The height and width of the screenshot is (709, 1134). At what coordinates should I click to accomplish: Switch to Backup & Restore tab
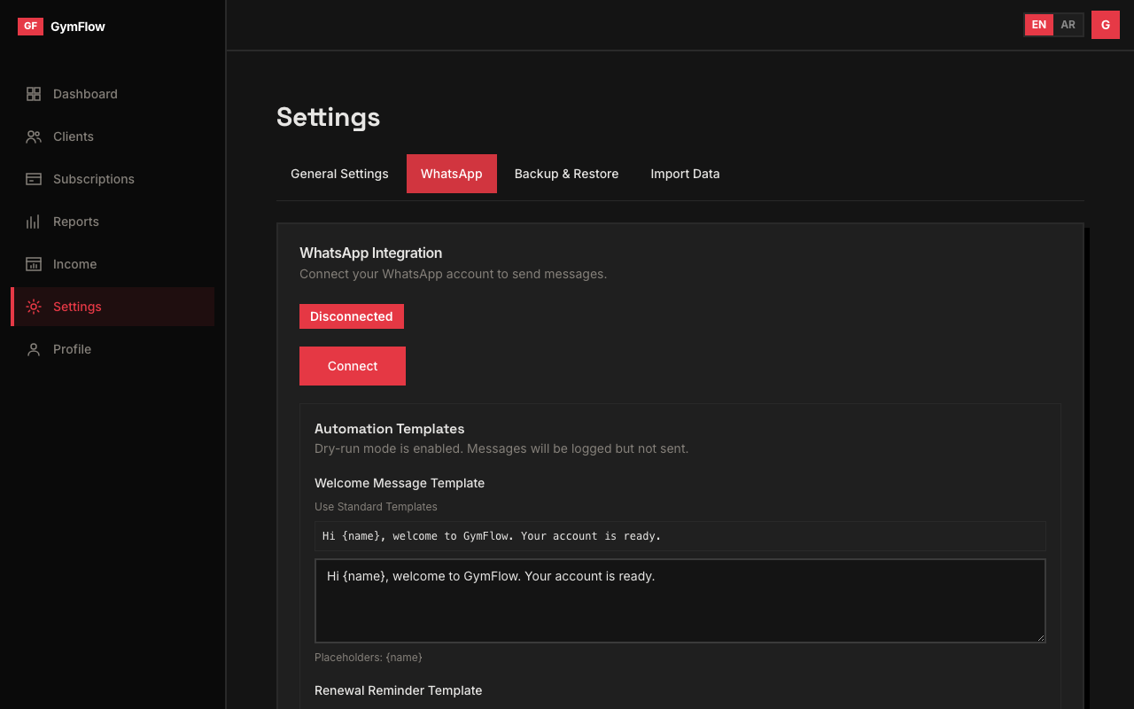click(566, 174)
